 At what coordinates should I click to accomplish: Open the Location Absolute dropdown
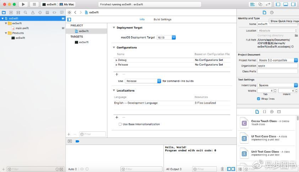click(277, 31)
